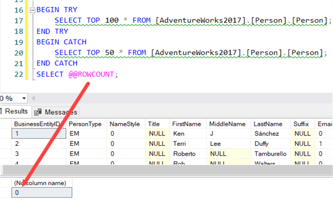Click the Title NULL cell for Terri

pos(157,144)
